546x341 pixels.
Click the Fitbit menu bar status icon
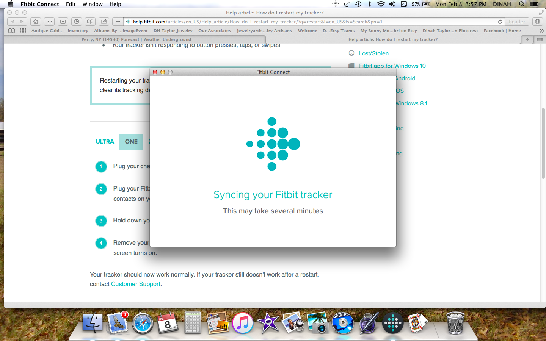(x=336, y=4)
